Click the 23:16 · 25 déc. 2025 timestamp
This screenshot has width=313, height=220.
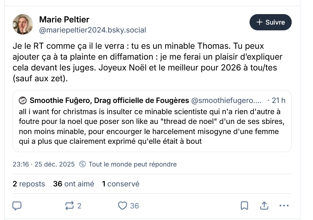[x=44, y=164]
